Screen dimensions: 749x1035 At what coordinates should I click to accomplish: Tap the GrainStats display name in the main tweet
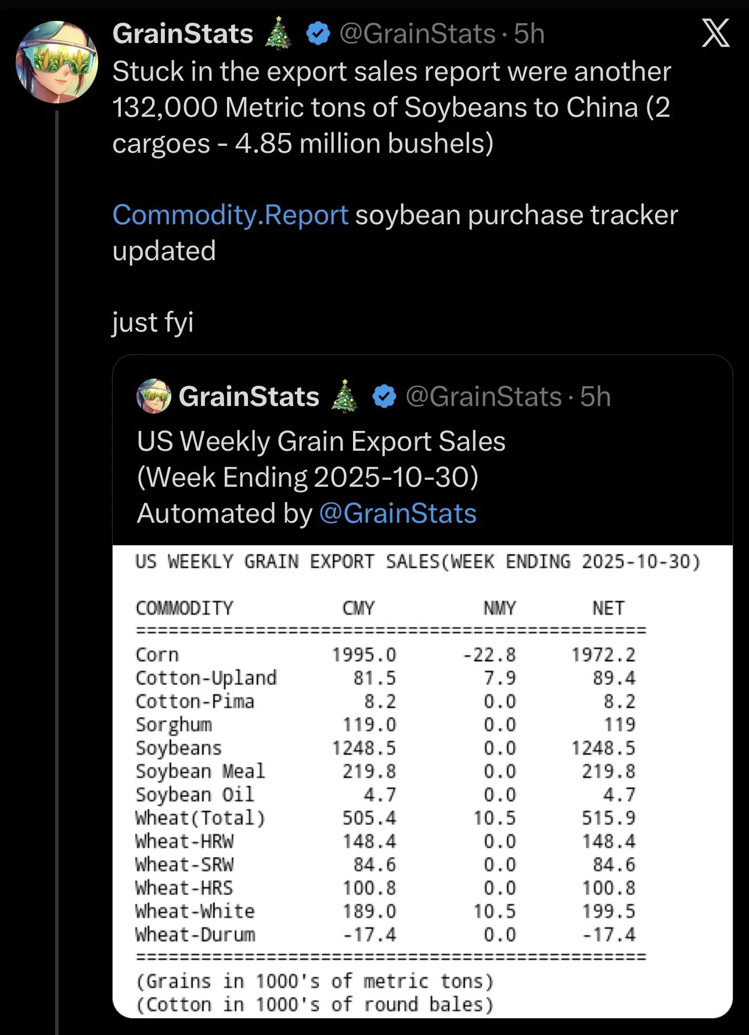tap(183, 34)
